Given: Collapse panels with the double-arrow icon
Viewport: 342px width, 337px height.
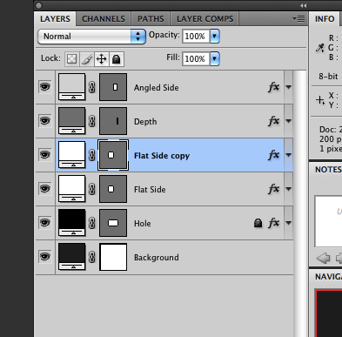Looking at the screenshot, I should click(x=304, y=5).
